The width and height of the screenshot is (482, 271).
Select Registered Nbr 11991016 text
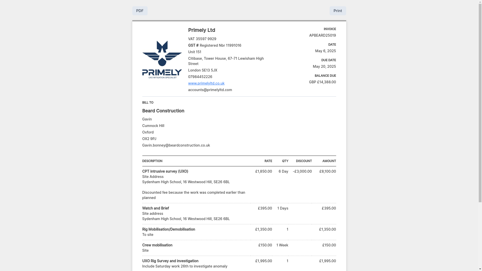pos(220,45)
